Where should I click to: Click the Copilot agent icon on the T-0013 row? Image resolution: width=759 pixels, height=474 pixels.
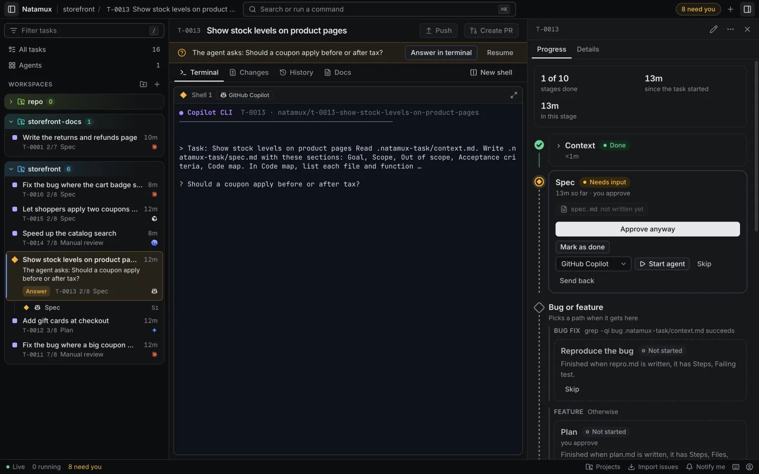154,292
